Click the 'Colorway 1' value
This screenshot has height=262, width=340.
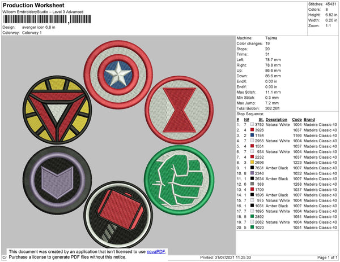click(32, 33)
